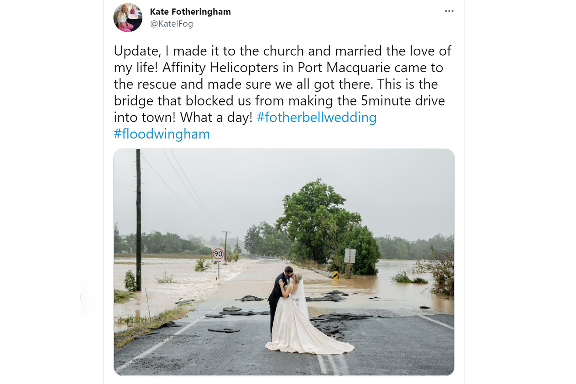Click the @KatelFog handle
The image size is (576, 384).
coord(171,24)
